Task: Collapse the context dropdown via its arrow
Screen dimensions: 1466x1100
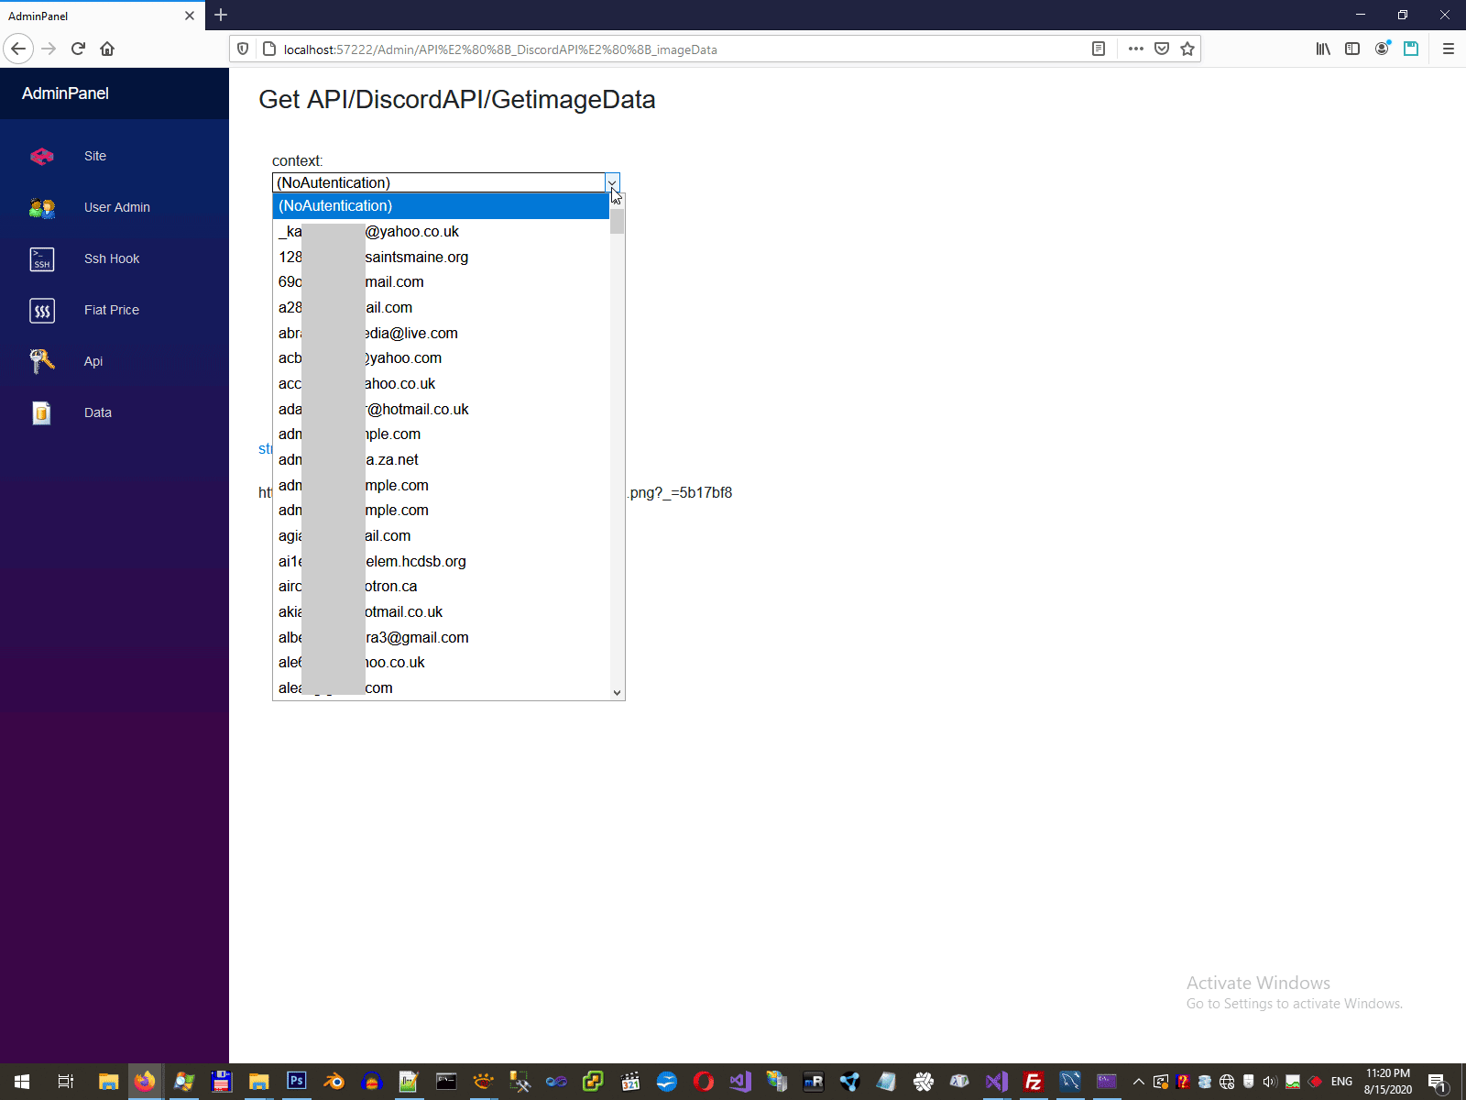Action: (612, 182)
